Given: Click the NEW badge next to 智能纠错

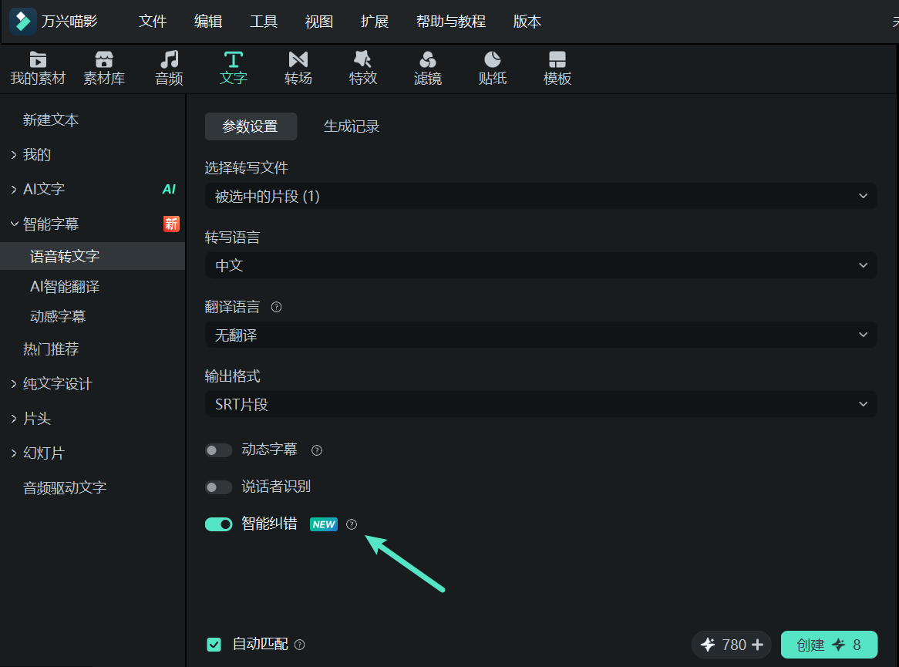Looking at the screenshot, I should 324,524.
